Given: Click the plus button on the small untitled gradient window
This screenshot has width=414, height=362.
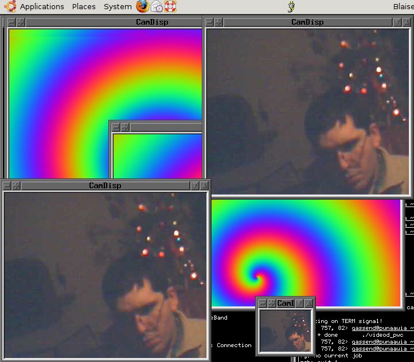Looking at the screenshot, I should pyautogui.click(x=125, y=127).
